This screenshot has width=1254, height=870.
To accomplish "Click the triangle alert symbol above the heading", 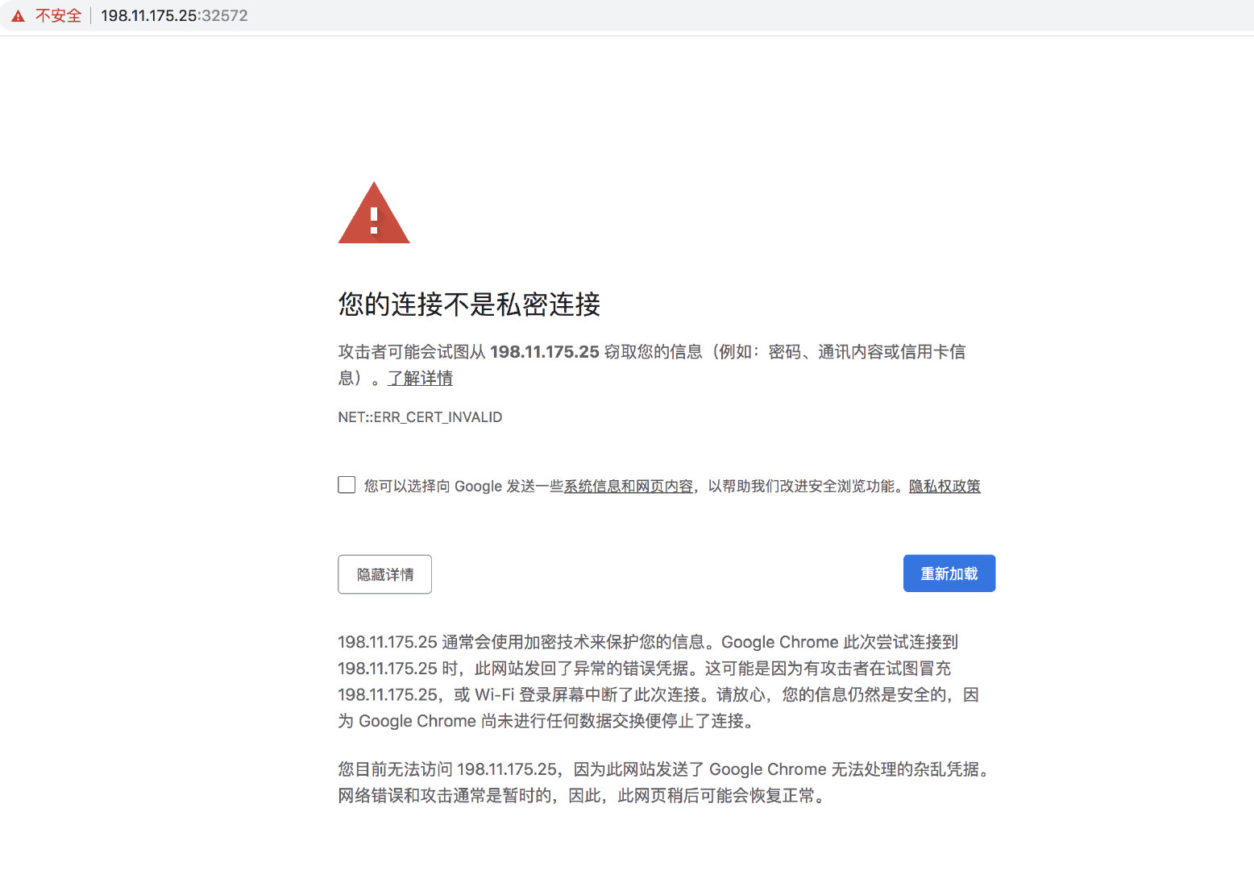I will (x=373, y=213).
